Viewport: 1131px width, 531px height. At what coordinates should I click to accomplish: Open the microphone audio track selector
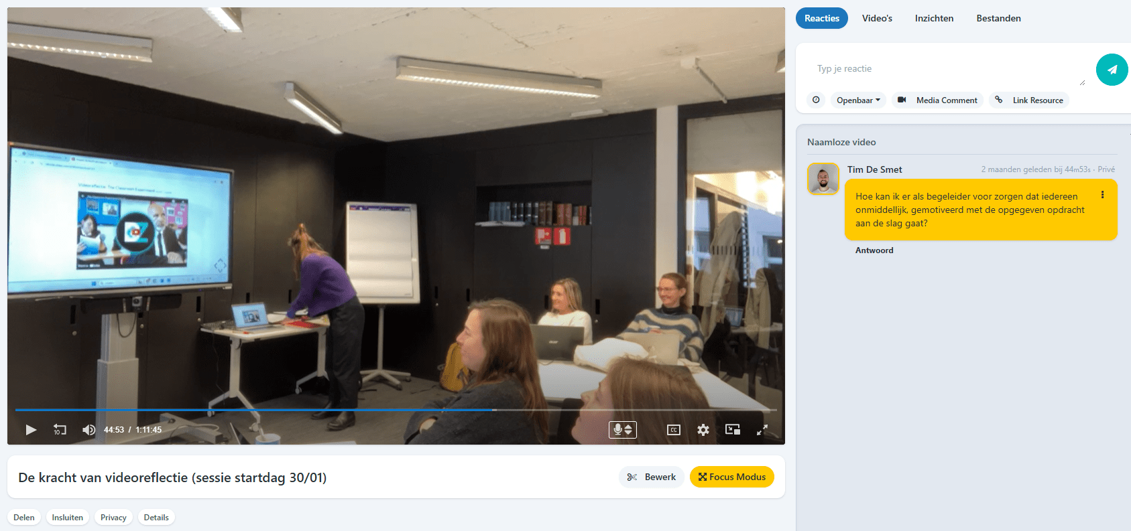(623, 430)
